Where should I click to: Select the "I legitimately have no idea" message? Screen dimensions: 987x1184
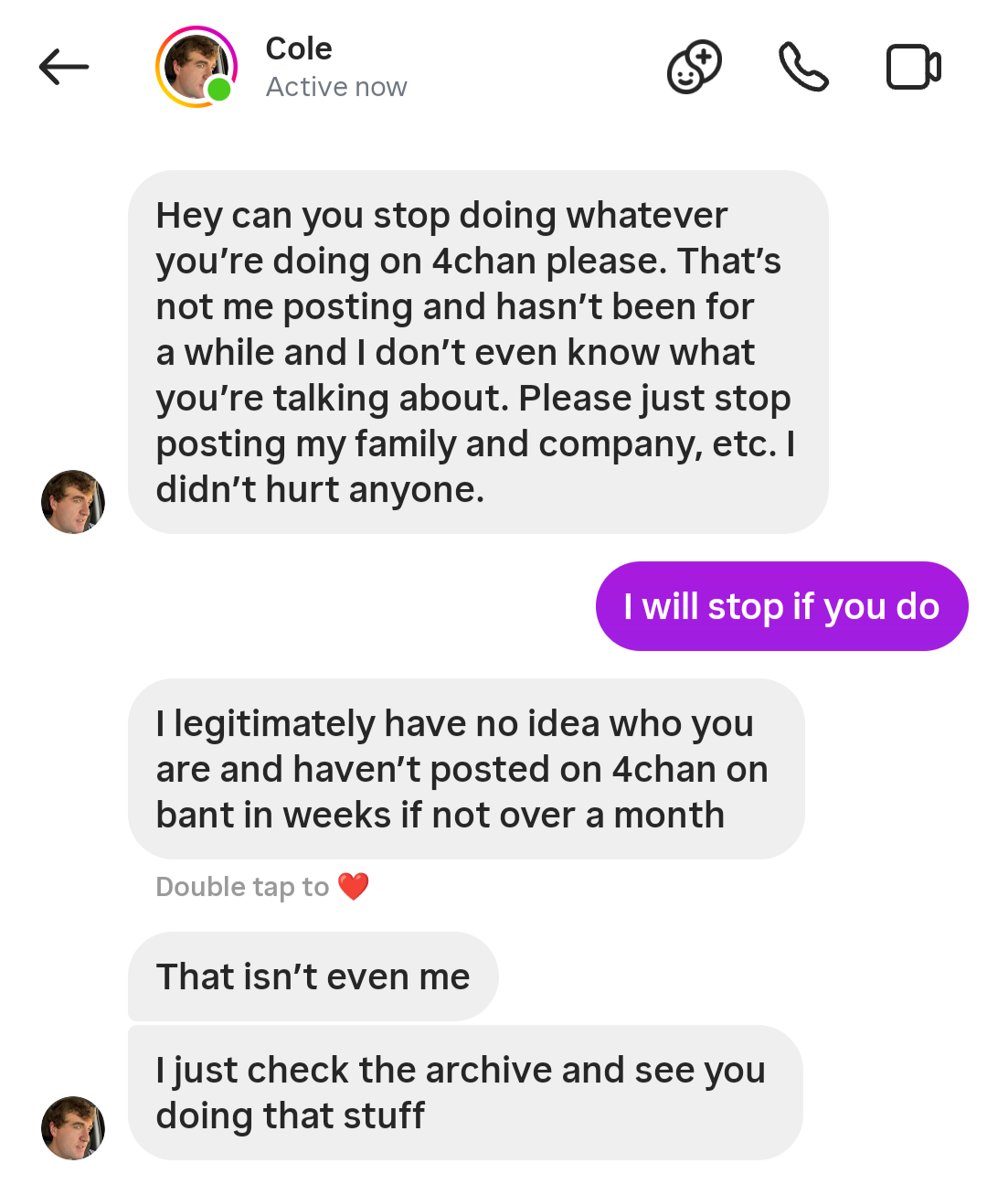466,769
